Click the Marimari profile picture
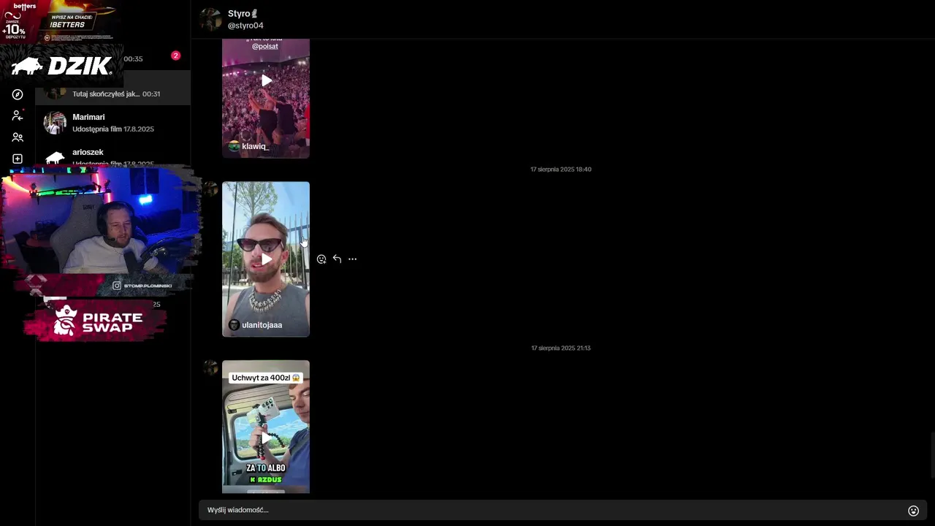 (55, 123)
